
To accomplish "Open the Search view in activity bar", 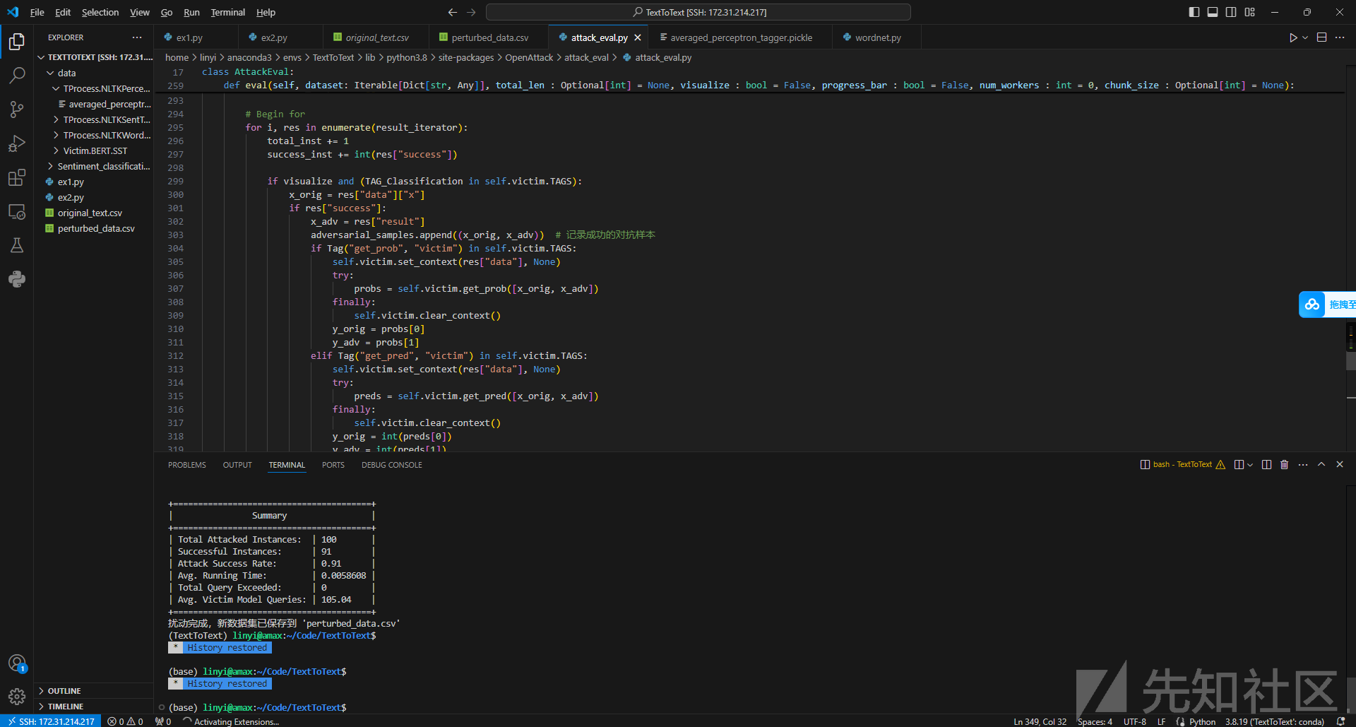I will 17,75.
